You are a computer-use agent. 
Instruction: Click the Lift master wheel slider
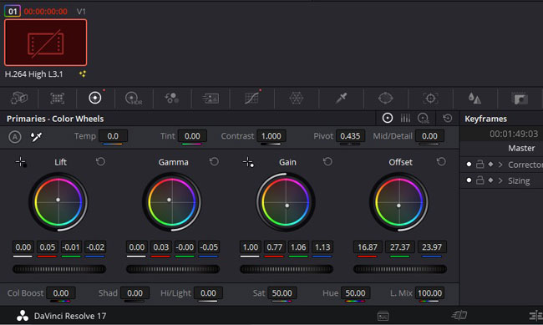coord(59,269)
